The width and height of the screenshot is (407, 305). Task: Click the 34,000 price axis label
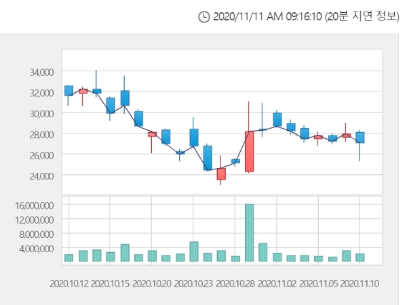39,72
